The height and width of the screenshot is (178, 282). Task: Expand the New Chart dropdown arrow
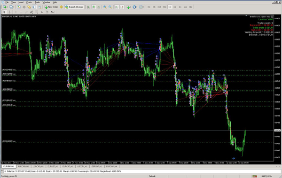[x=7, y=7]
